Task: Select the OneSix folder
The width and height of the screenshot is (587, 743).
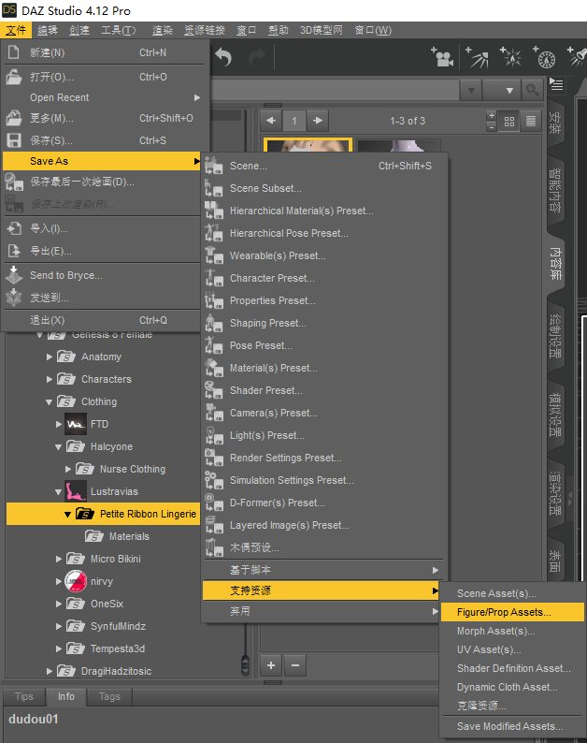Action: coord(107,604)
